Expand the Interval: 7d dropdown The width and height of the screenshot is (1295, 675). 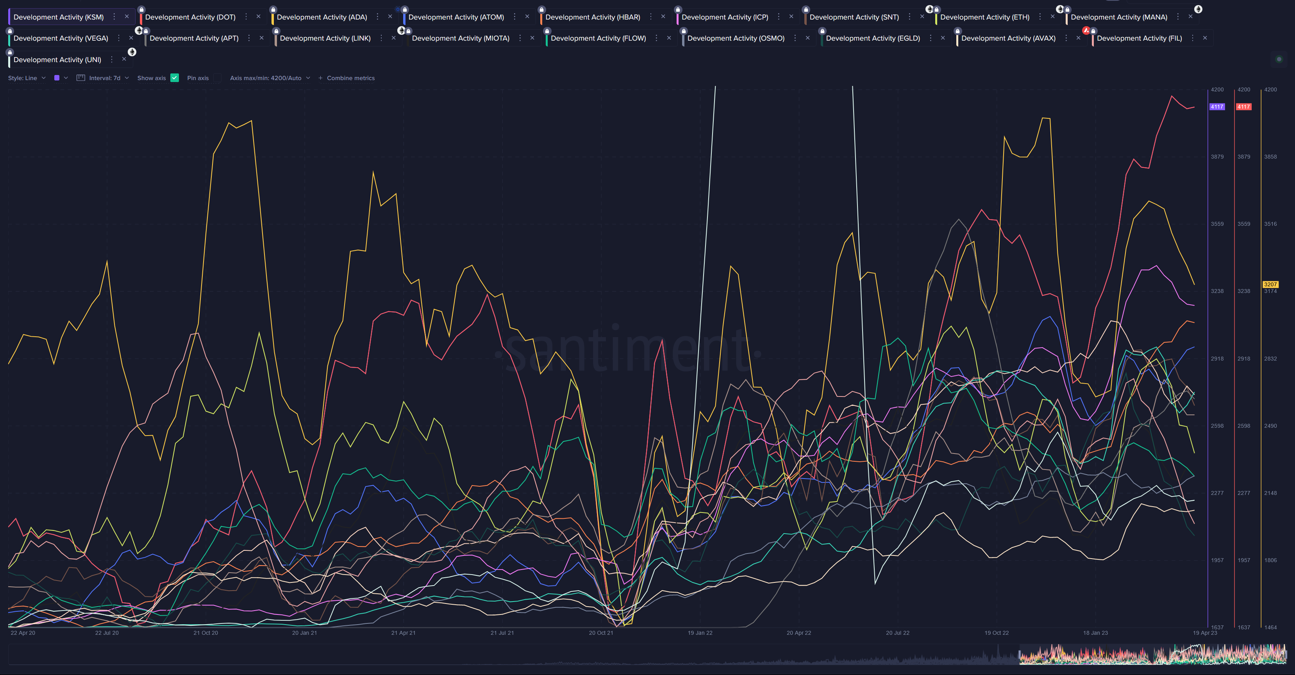[109, 78]
